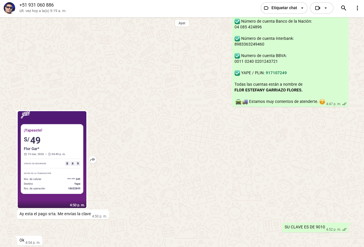Click the search magnifier icon
The width and height of the screenshot is (364, 247).
[x=343, y=8]
